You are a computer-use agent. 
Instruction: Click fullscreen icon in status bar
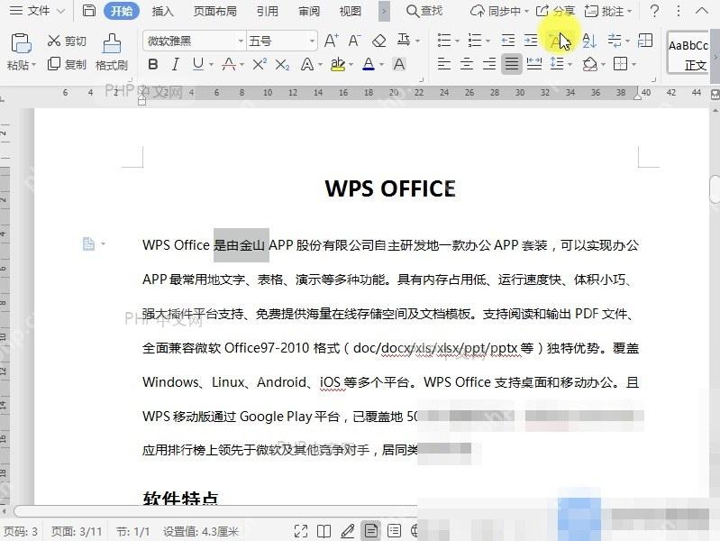301,531
